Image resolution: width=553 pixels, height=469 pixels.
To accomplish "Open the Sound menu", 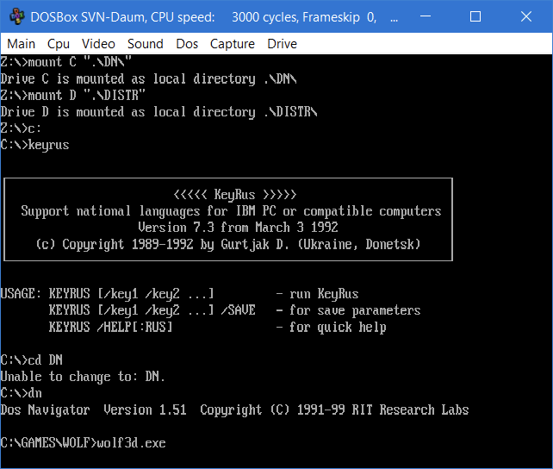I will point(146,44).
